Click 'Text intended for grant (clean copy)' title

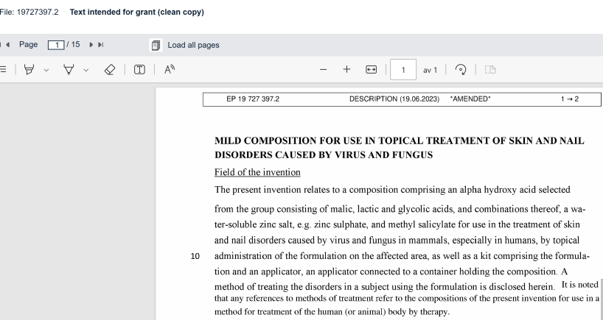click(137, 12)
